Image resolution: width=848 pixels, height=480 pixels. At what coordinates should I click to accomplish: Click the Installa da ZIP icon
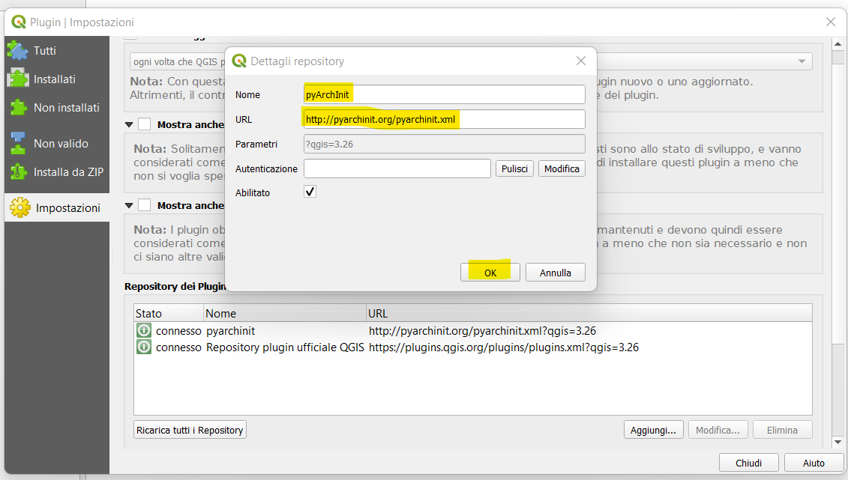[18, 171]
